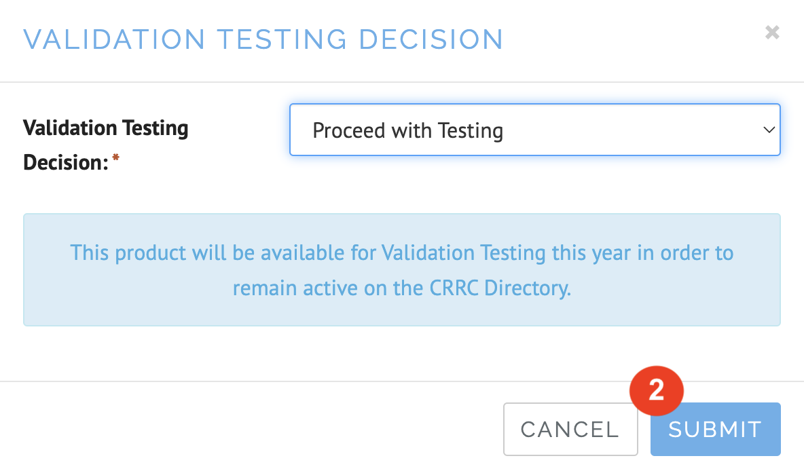The image size is (804, 471).
Task: Click the "Validation Testing" bold field label
Action: click(106, 128)
